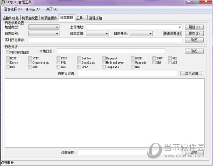Switch to the 连接和信息 tab
The width and height of the screenshot is (213, 166).
pos(11,18)
